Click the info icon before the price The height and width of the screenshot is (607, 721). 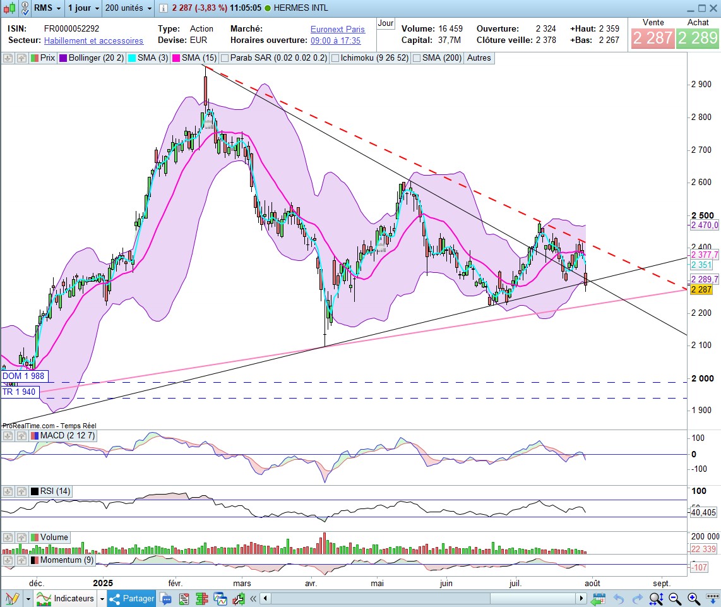[163, 8]
